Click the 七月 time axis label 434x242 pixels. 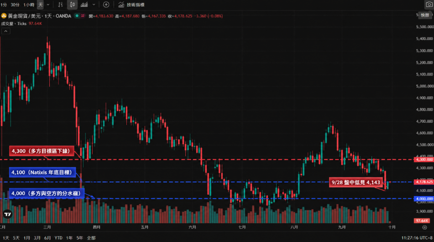point(242,227)
